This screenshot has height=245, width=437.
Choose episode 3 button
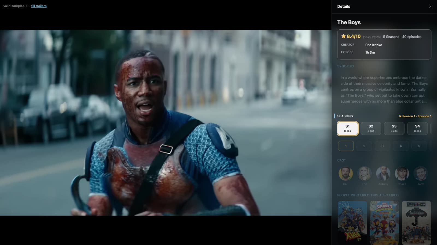[382, 146]
